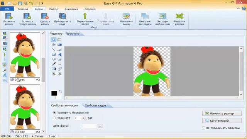Screen dimensions: 247x139
Task: Click the Цвет фона color field
Action: click(x=89, y=126)
